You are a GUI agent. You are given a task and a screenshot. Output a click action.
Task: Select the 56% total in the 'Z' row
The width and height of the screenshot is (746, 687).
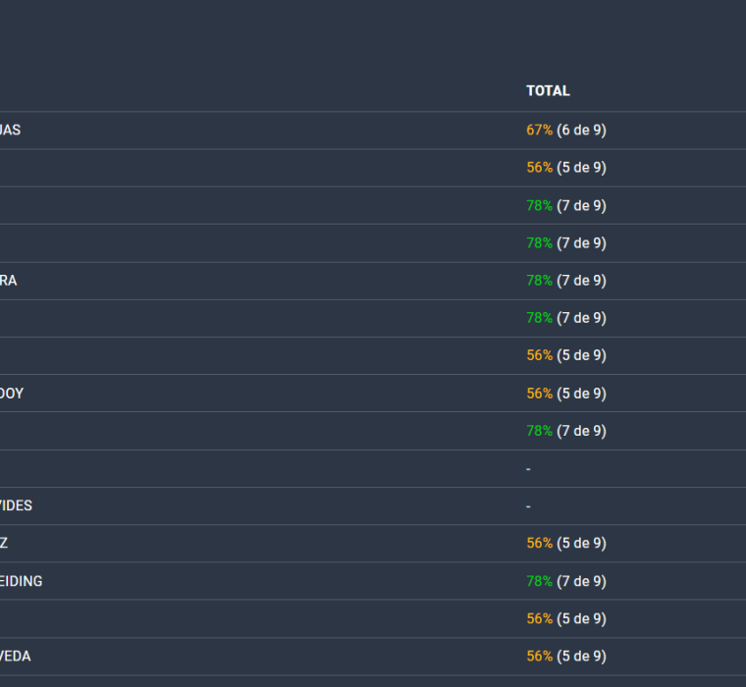pos(539,543)
